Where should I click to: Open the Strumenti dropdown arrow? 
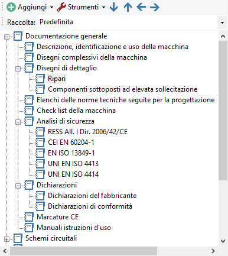click(x=103, y=8)
